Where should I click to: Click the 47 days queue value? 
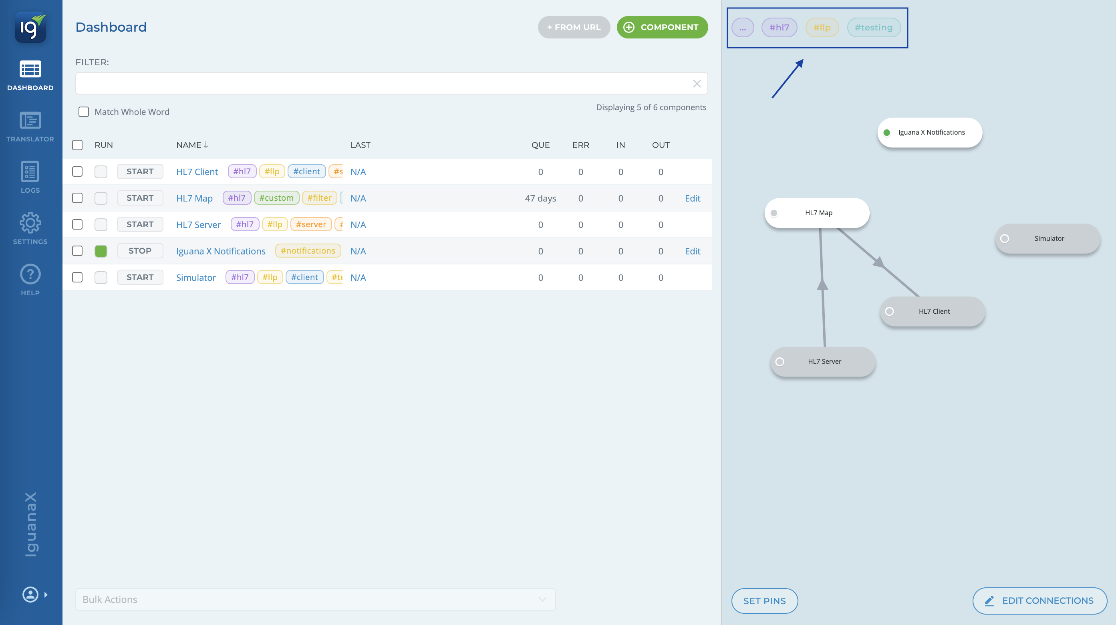tap(541, 198)
